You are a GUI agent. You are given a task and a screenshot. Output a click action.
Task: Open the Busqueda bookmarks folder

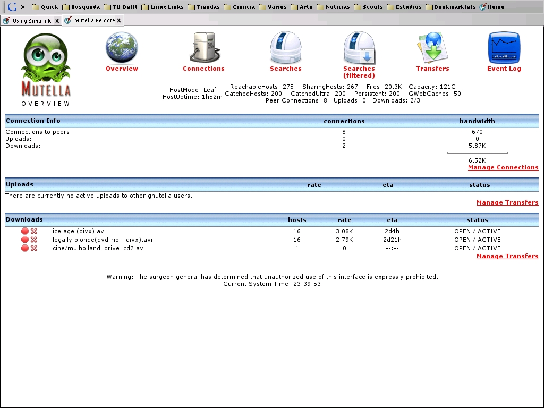[x=81, y=7]
